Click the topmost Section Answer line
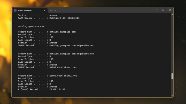The height and width of the screenshot is (104, 186). coord(38,15)
